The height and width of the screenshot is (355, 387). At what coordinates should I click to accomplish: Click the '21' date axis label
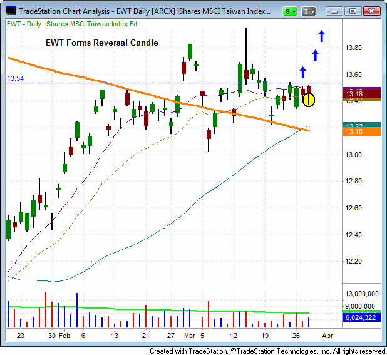(146, 336)
